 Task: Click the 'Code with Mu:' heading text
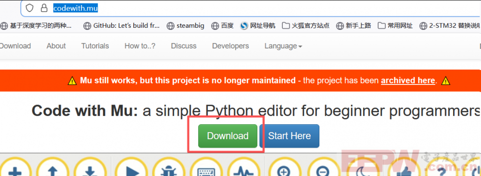pyautogui.click(x=85, y=111)
